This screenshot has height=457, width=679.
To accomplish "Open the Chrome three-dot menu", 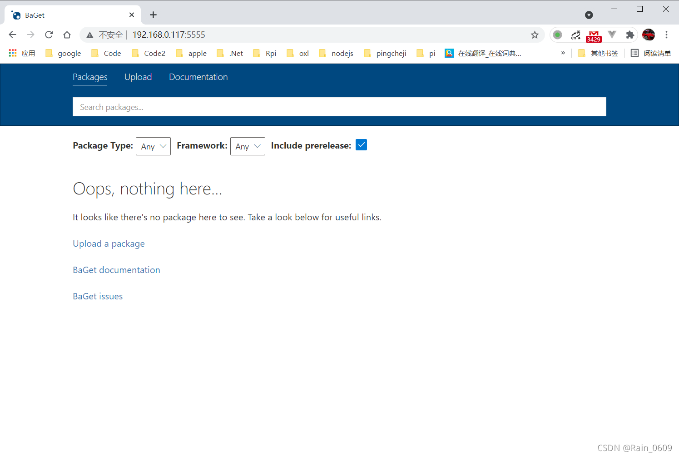I will pos(666,35).
